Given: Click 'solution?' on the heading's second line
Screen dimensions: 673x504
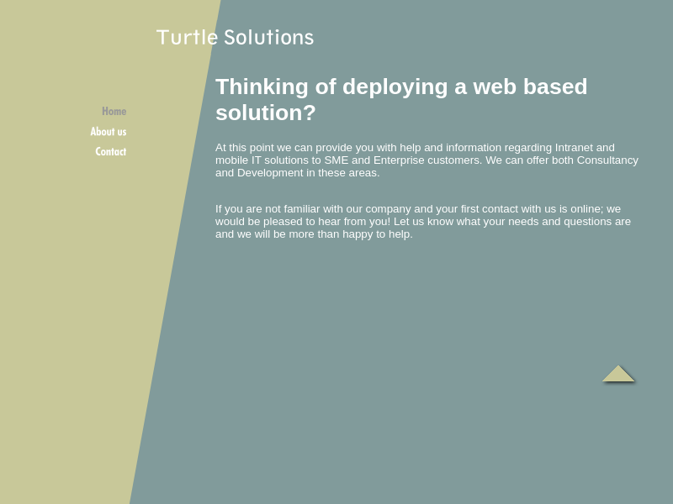Looking at the screenshot, I should coord(265,113).
